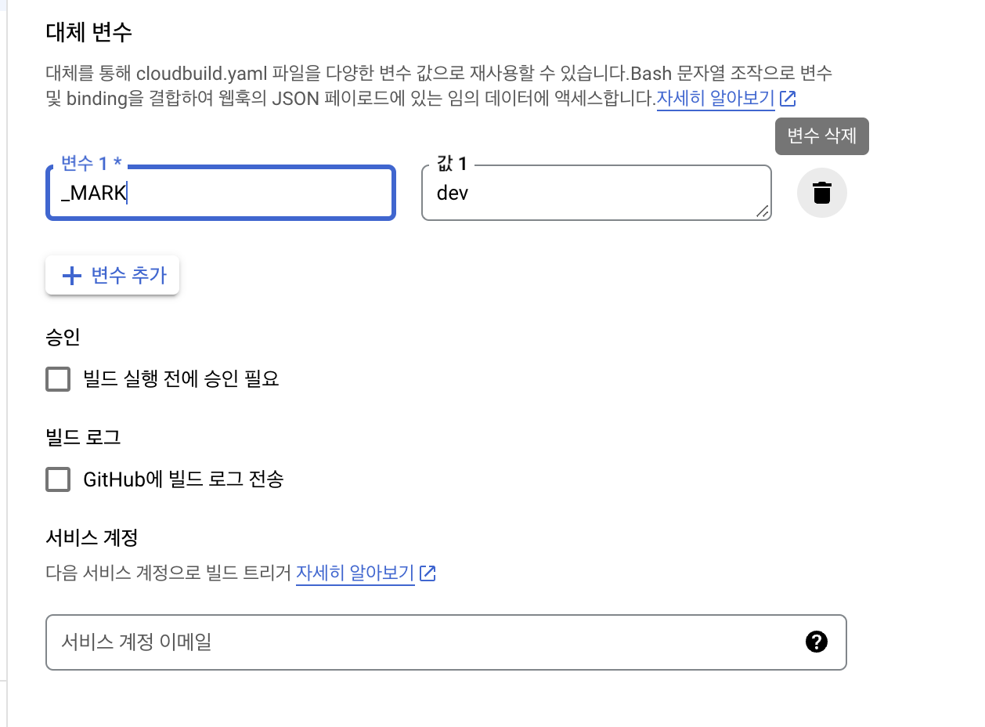The image size is (985, 727).
Task: Click the 변수 삭제 tooltip
Action: tap(821, 136)
